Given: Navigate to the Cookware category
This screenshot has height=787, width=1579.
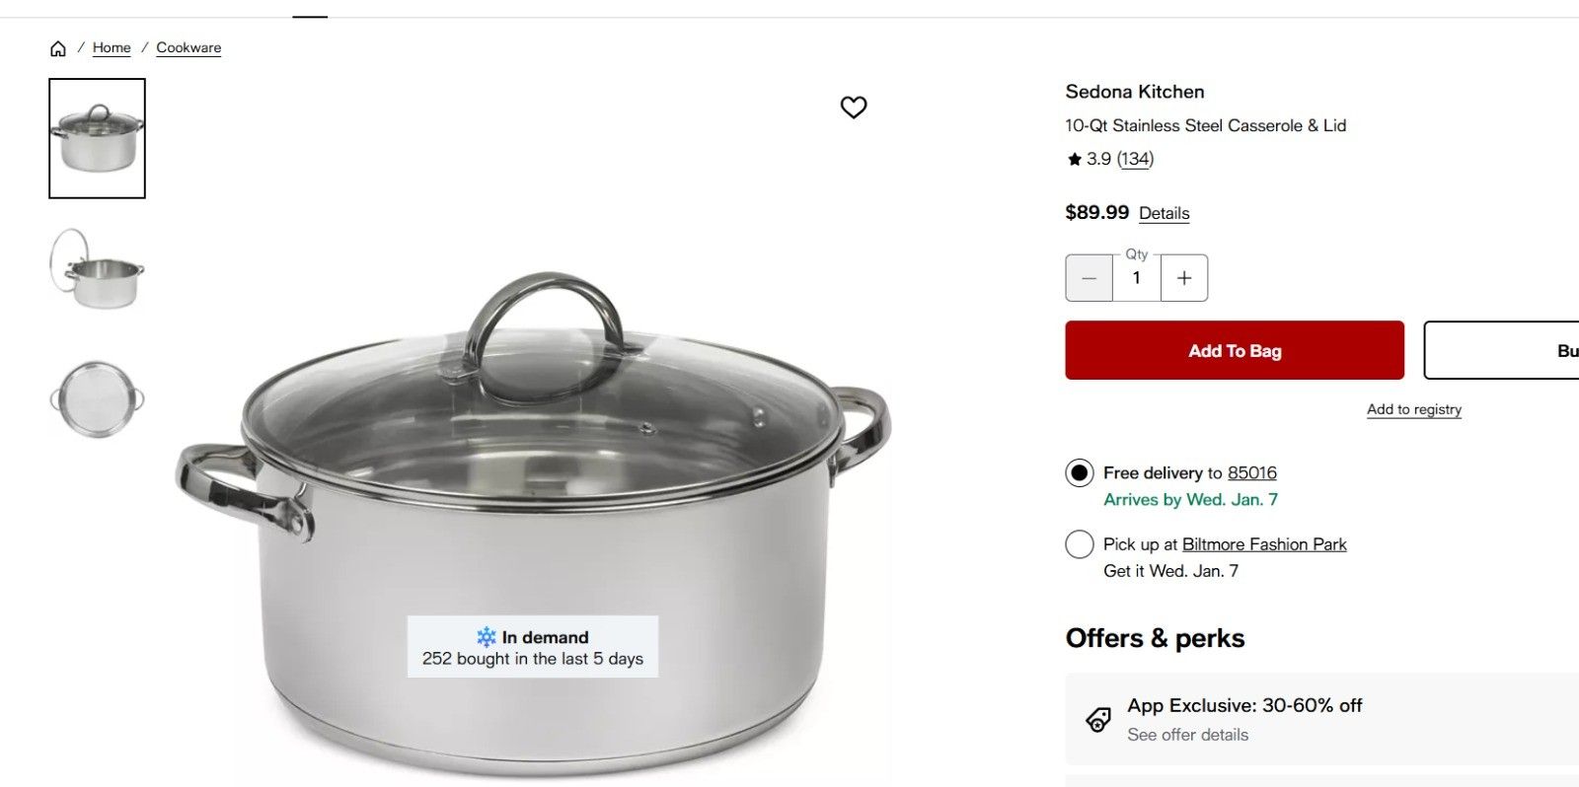Looking at the screenshot, I should pos(188,47).
